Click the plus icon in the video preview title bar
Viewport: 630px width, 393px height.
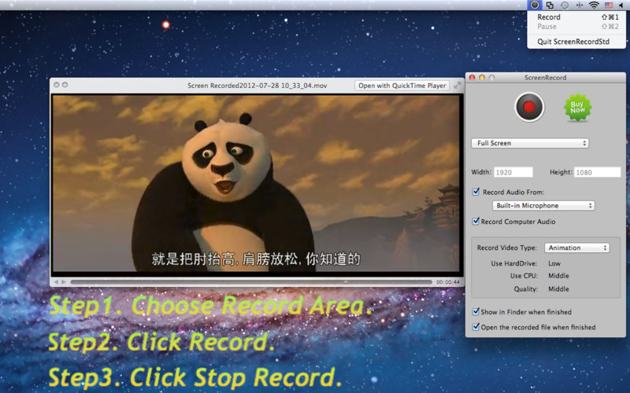coord(65,85)
